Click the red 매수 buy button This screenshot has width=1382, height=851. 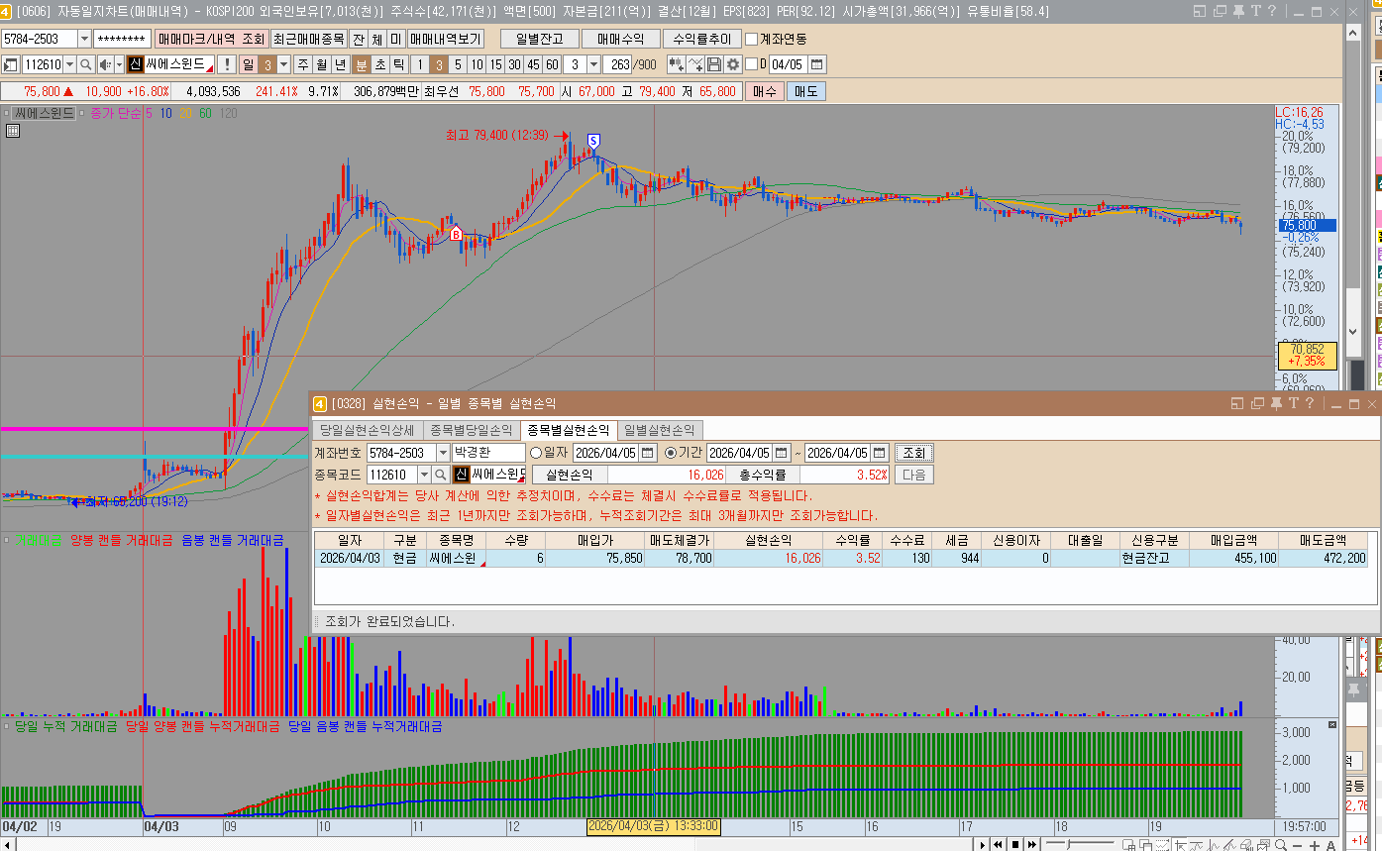(764, 91)
